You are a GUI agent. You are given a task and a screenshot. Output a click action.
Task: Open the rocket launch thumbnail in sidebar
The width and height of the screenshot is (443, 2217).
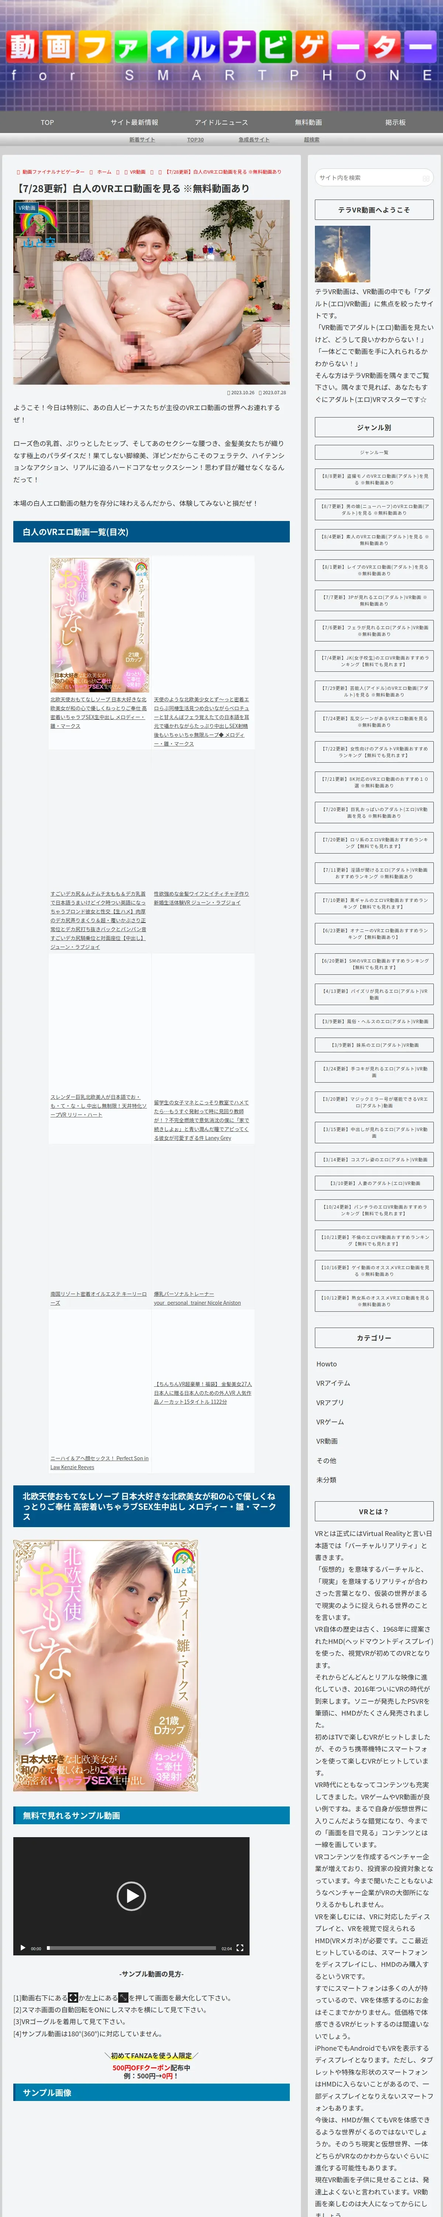342,254
